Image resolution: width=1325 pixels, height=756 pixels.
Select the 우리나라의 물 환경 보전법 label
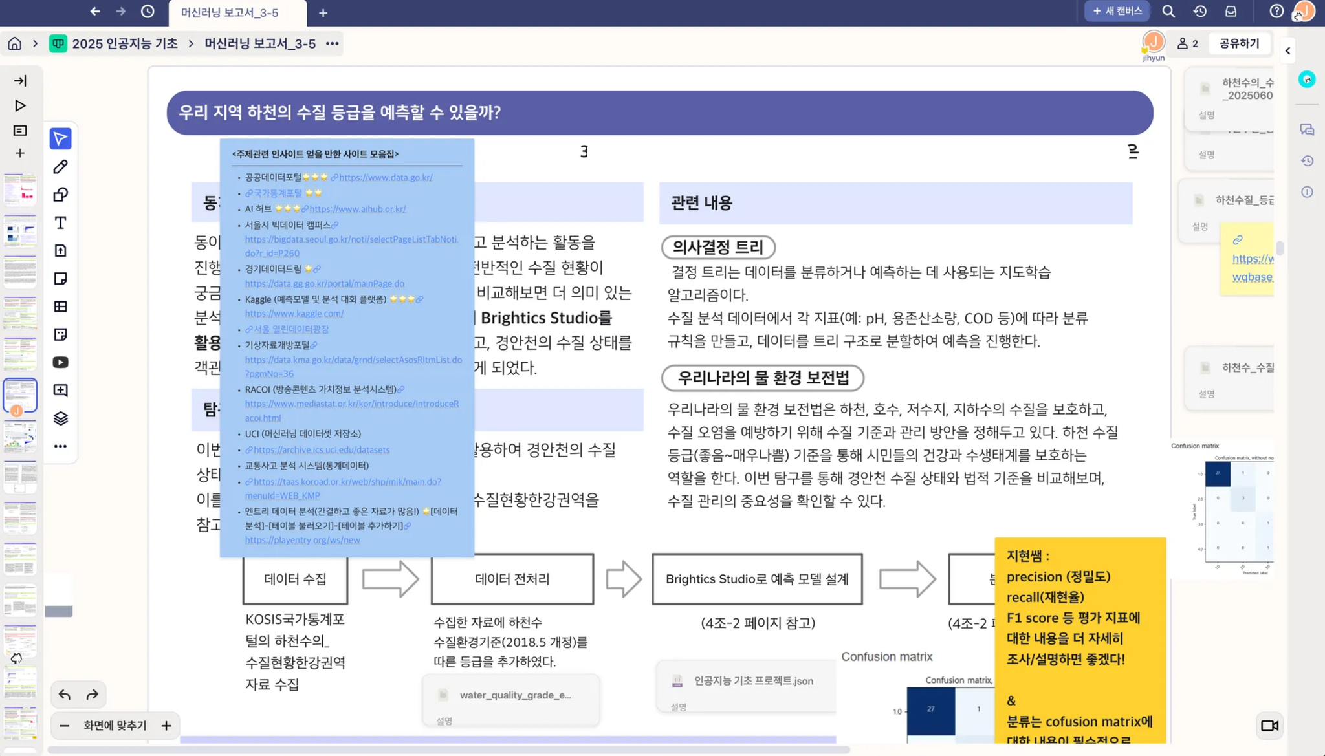coord(763,378)
